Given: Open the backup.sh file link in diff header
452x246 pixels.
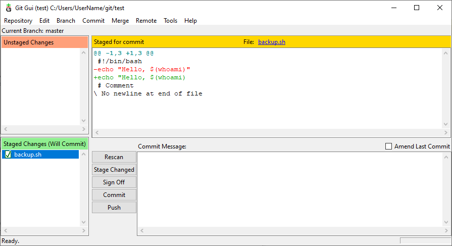Looking at the screenshot, I should pos(272,42).
